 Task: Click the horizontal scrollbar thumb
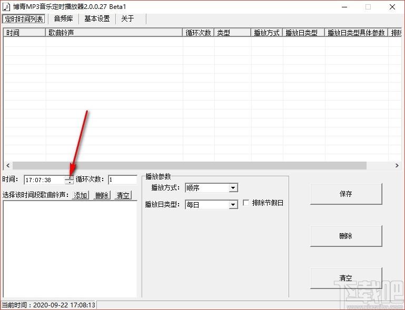tap(189, 165)
